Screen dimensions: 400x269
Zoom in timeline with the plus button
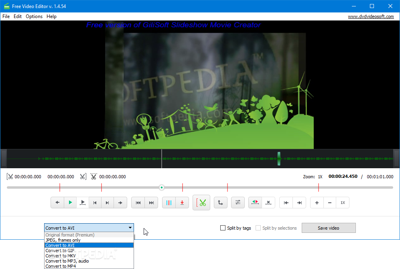317,203
